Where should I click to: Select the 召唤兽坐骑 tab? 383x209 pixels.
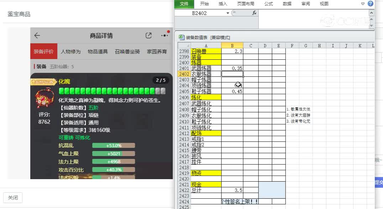pyautogui.click(x=127, y=52)
